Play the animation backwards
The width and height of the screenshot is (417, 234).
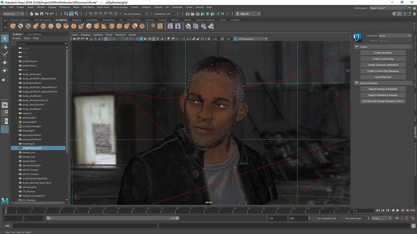[393, 211]
